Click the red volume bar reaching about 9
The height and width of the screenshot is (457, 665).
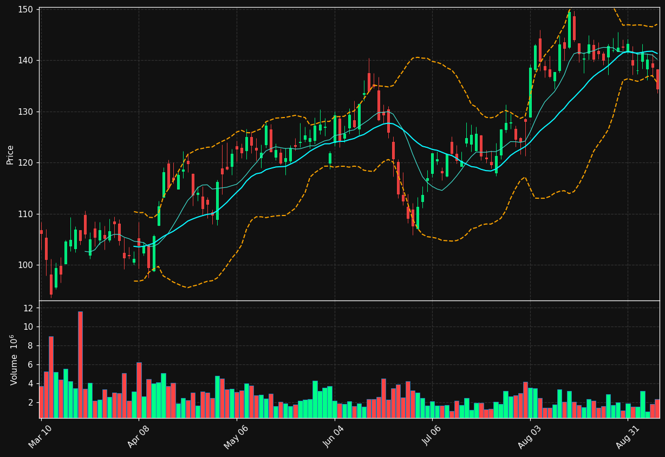click(51, 377)
